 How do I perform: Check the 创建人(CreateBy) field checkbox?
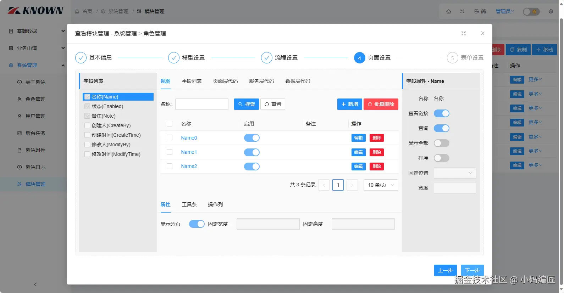(x=87, y=125)
